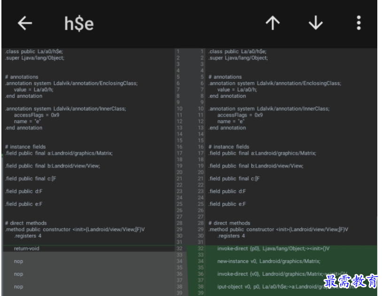The height and width of the screenshot is (296, 382).
Task: Jump to previous difference with up arrow
Action: (273, 23)
